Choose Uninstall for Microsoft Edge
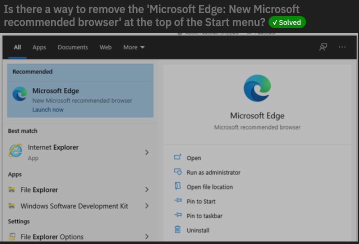 [x=198, y=230]
